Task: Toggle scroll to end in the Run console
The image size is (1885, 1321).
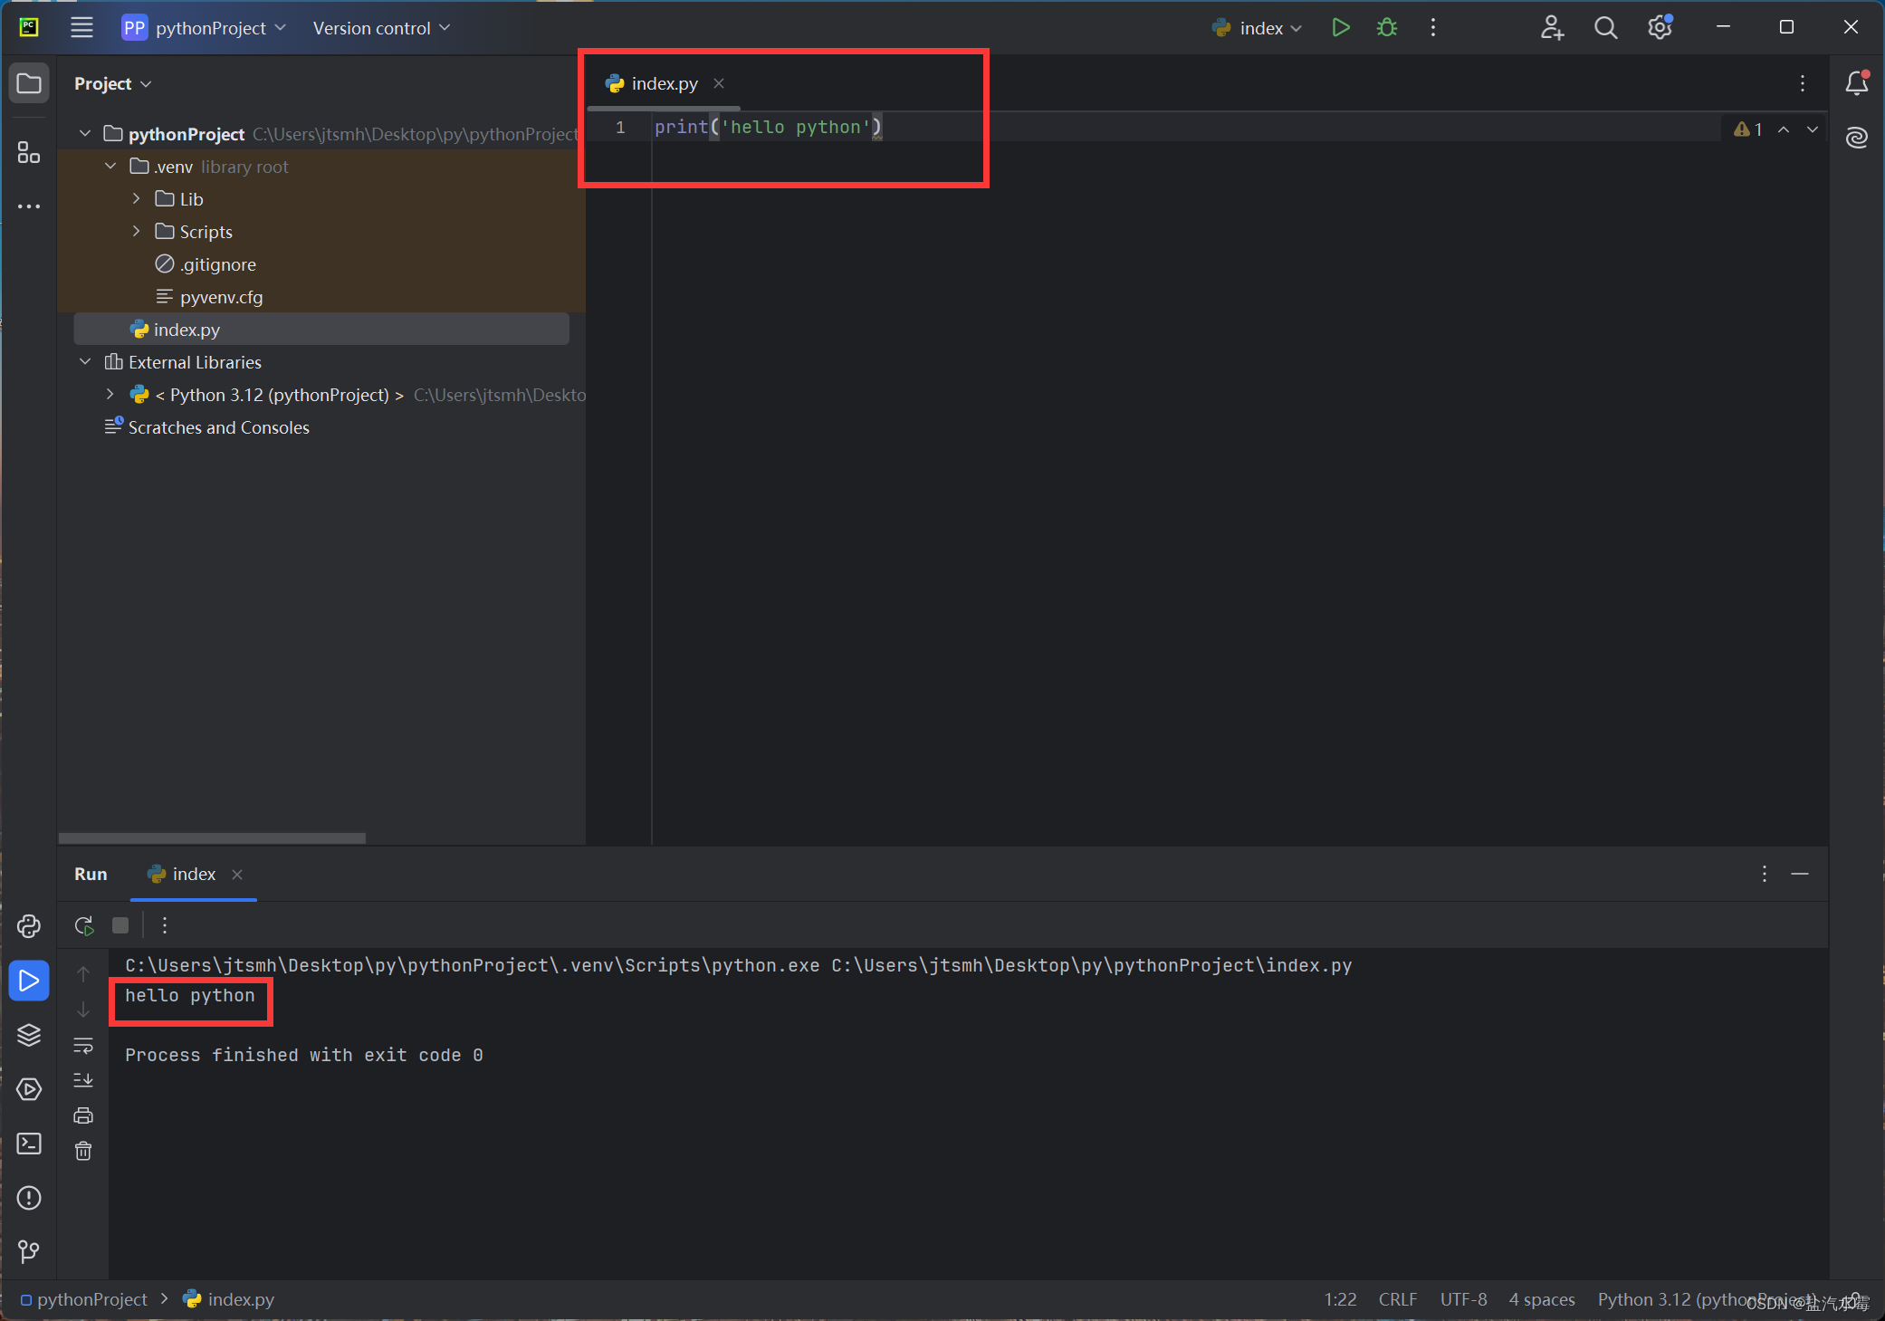Action: point(82,1079)
